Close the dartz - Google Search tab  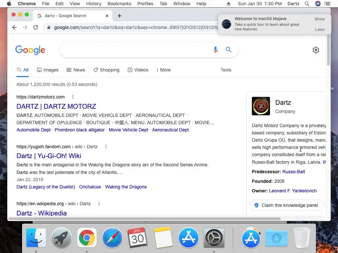[x=107, y=16]
